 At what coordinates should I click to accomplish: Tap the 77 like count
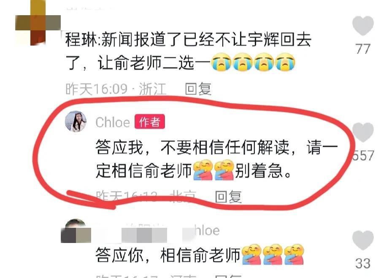point(363,49)
